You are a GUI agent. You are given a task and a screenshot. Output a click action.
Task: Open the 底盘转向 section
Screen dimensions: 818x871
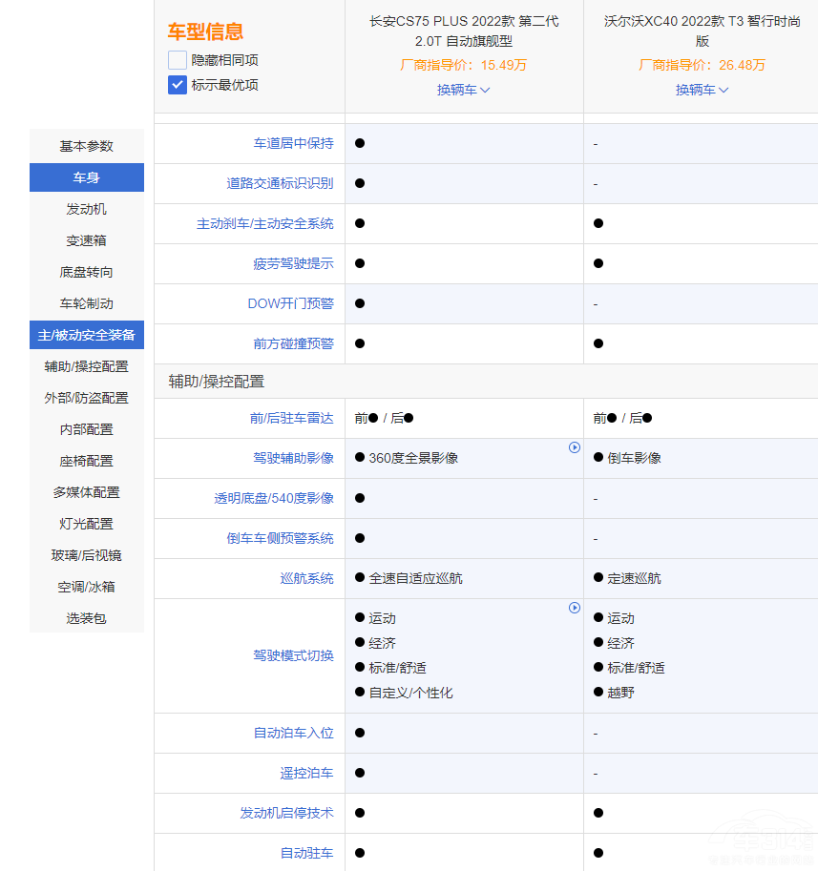tap(86, 271)
